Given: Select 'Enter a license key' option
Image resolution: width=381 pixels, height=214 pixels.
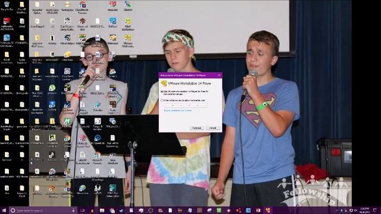Looking at the screenshot, I should point(183,100).
